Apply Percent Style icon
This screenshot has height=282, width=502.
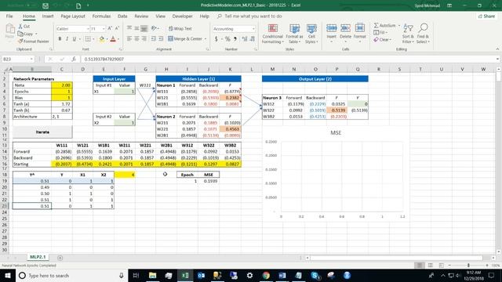[227, 39]
